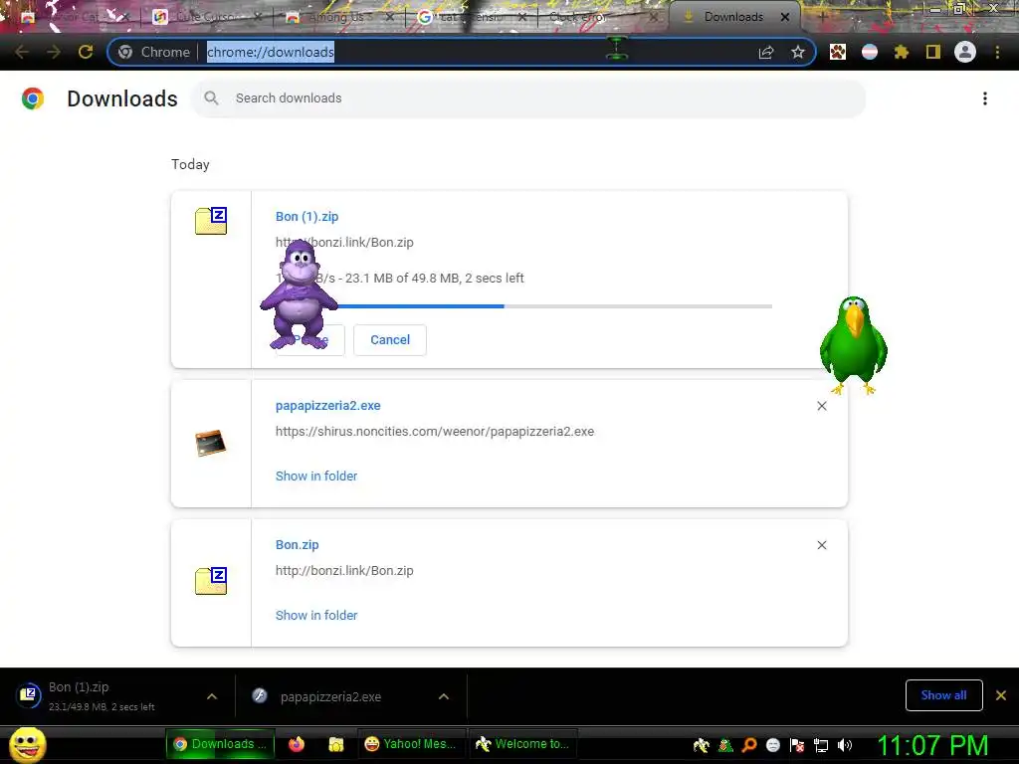Screen dimensions: 1019x764
Task: Click the volume speaker tray icon
Action: (845, 745)
